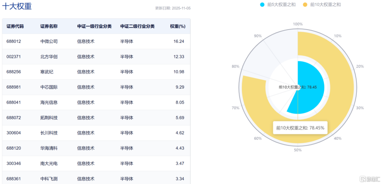
Task: Click the 权重(%) column header
Action: coord(177,26)
